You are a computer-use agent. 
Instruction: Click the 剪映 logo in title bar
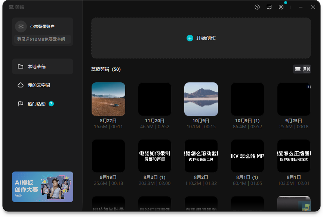[12, 7]
